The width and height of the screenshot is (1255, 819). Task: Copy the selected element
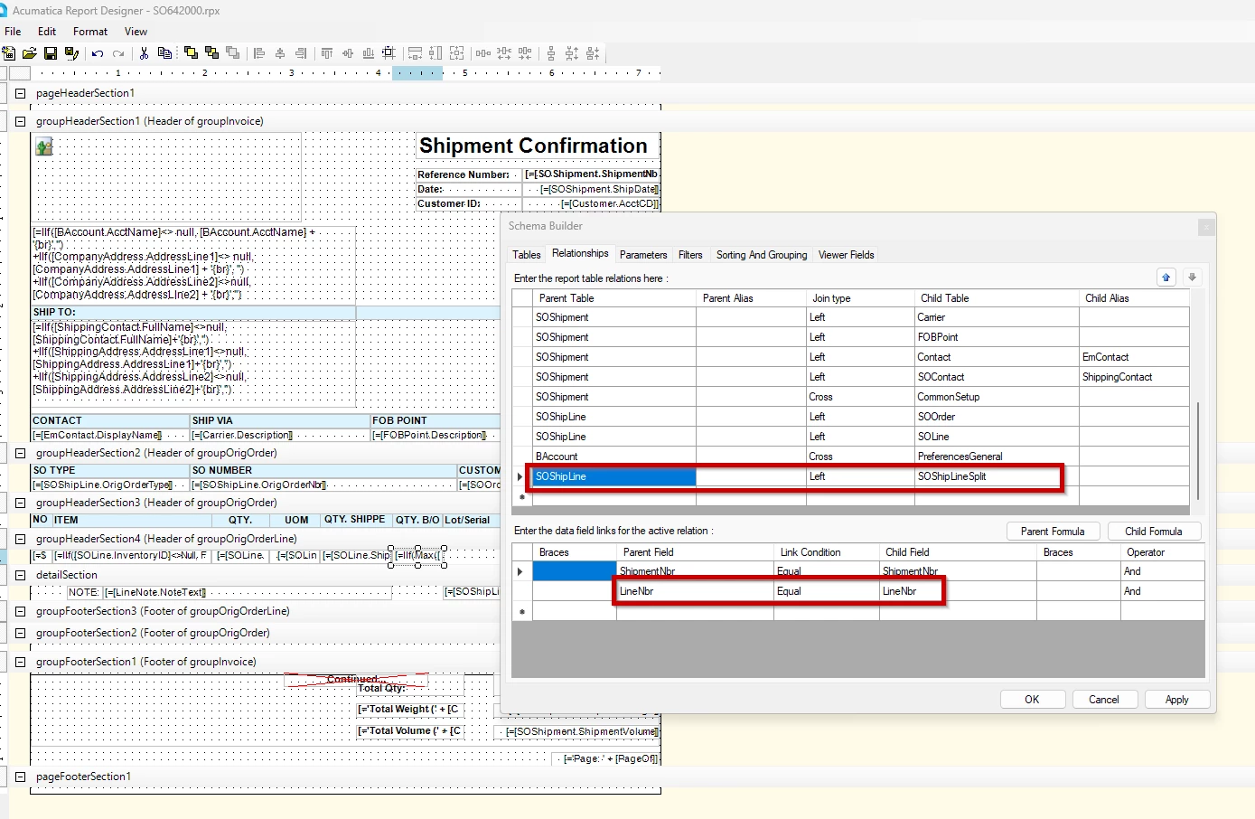pyautogui.click(x=164, y=53)
